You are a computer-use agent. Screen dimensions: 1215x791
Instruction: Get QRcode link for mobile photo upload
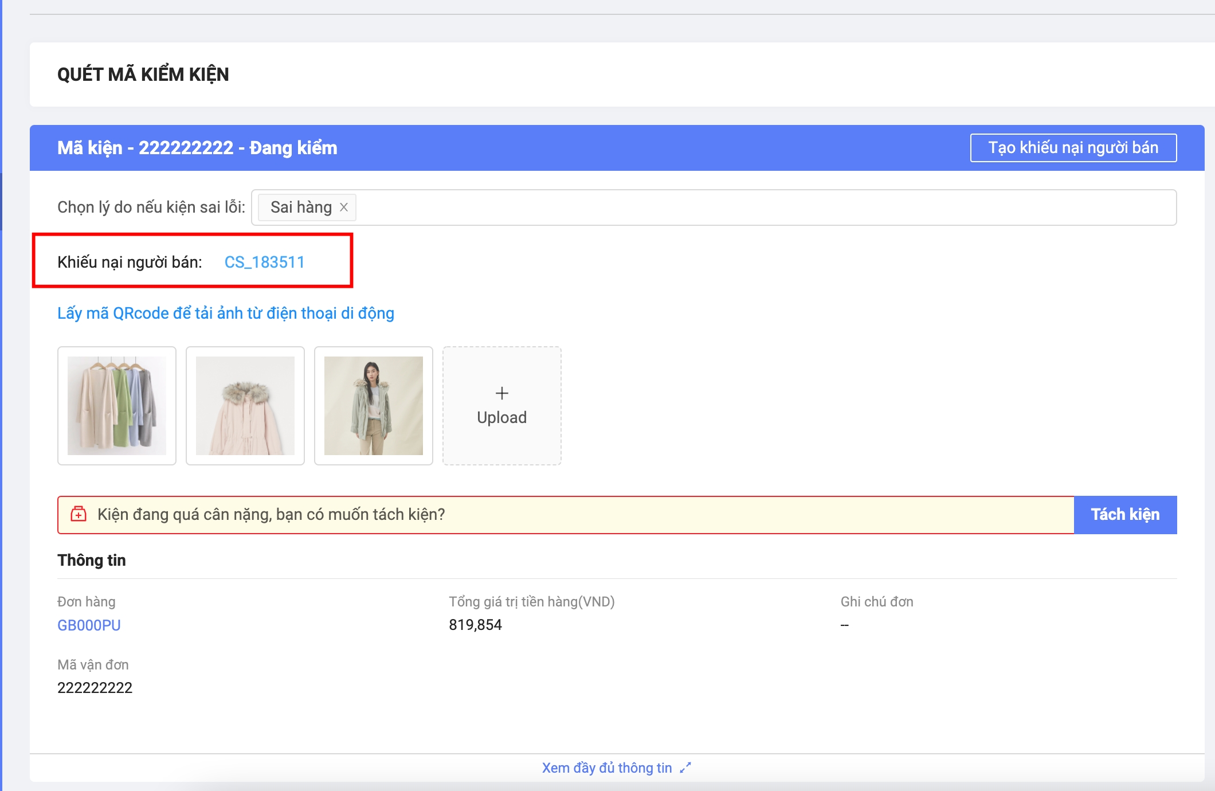tap(226, 314)
